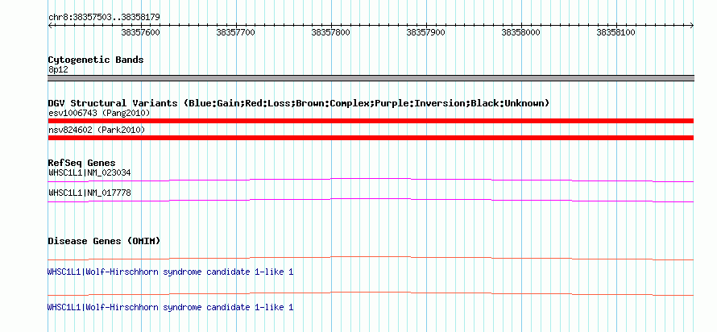Viewport: 717px width, 332px height.
Task: Select the magenta NM_017778 gene line
Action: tap(371, 200)
